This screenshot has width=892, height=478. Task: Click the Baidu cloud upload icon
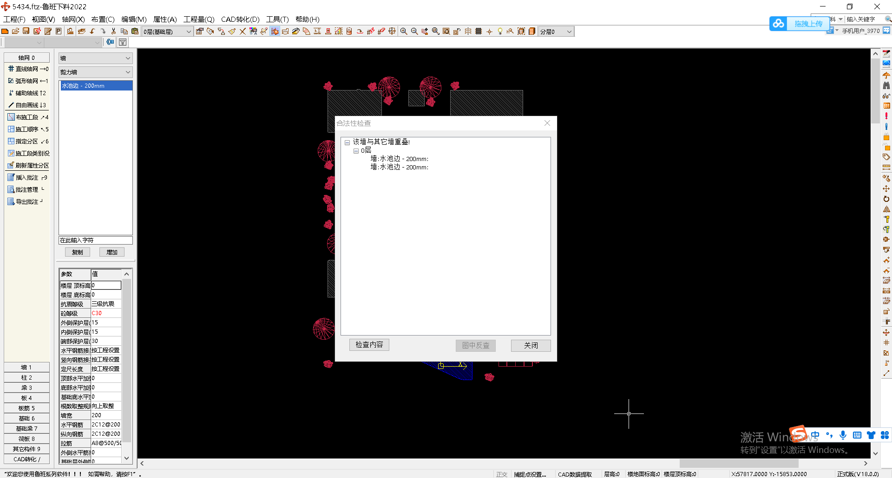[x=779, y=23]
